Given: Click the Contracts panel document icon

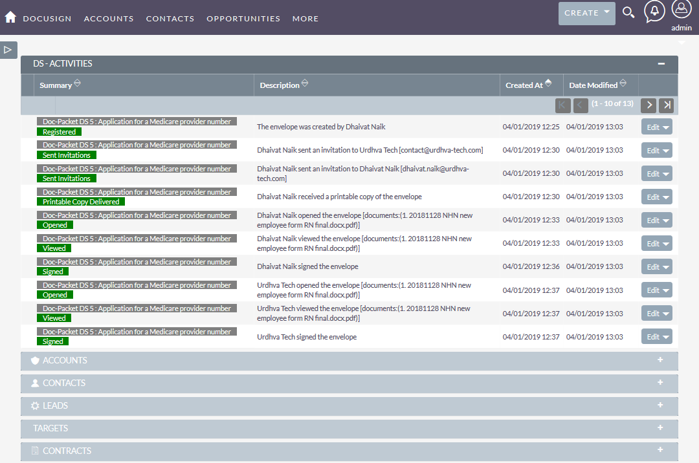Looking at the screenshot, I should pos(35,451).
